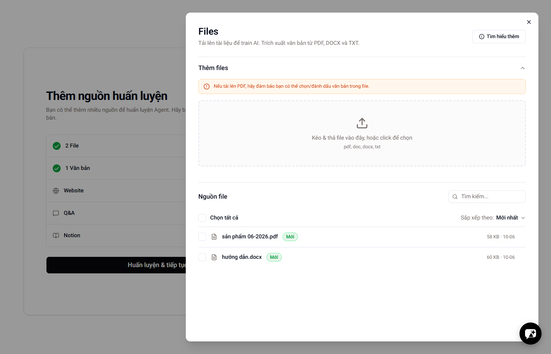Click the Thêm files section heading

point(213,68)
